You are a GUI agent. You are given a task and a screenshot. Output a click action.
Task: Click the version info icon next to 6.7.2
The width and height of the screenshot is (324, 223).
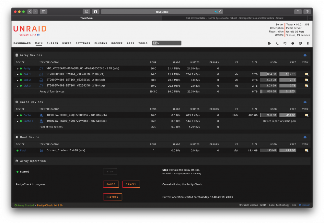[39, 35]
